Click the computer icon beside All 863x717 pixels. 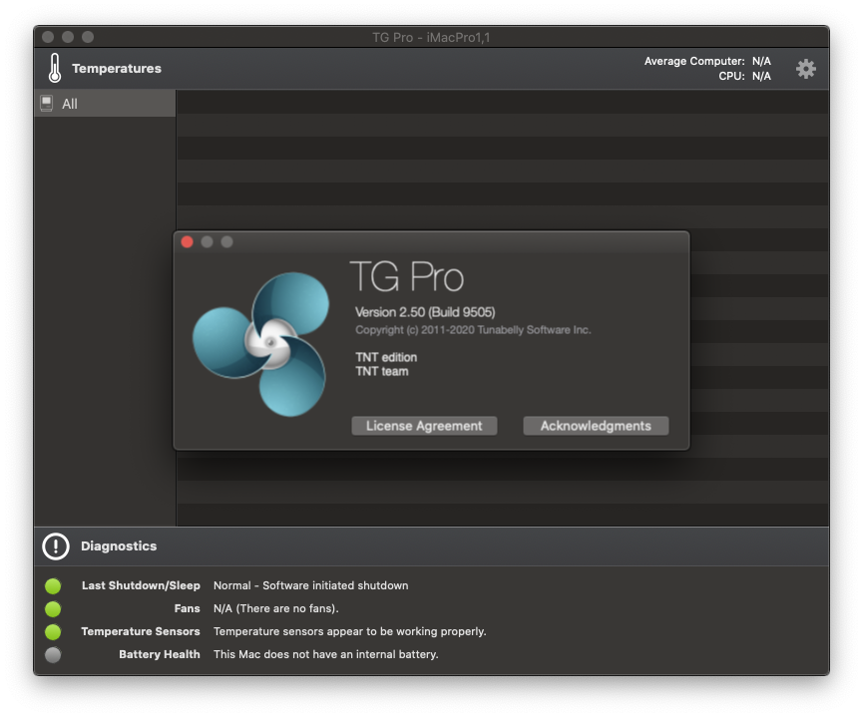click(x=47, y=104)
